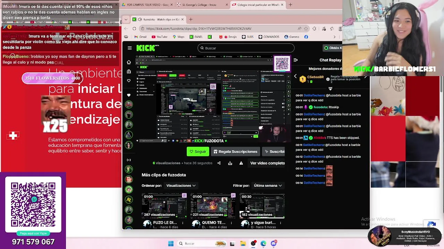Open the YouTube bookmark
The height and width of the screenshot is (249, 444).
pyautogui.click(x=159, y=37)
